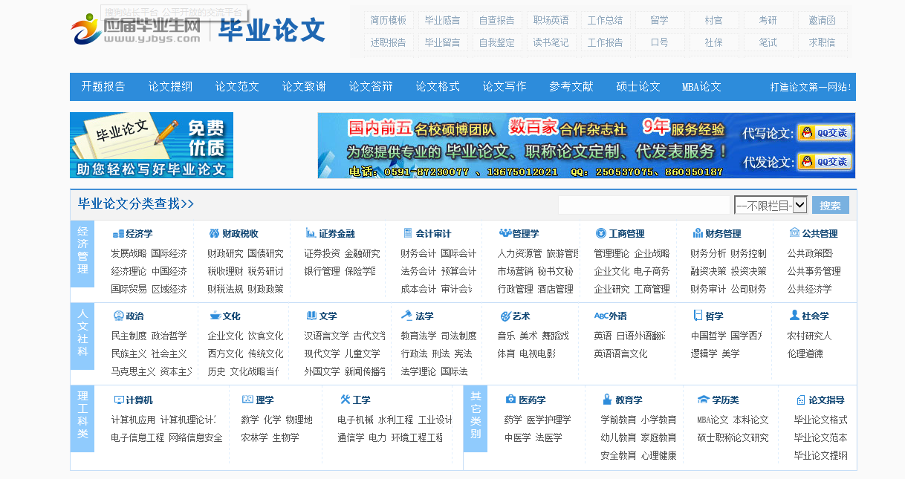Click the 工学 tools icon
This screenshot has height=479, width=905.
(x=345, y=400)
